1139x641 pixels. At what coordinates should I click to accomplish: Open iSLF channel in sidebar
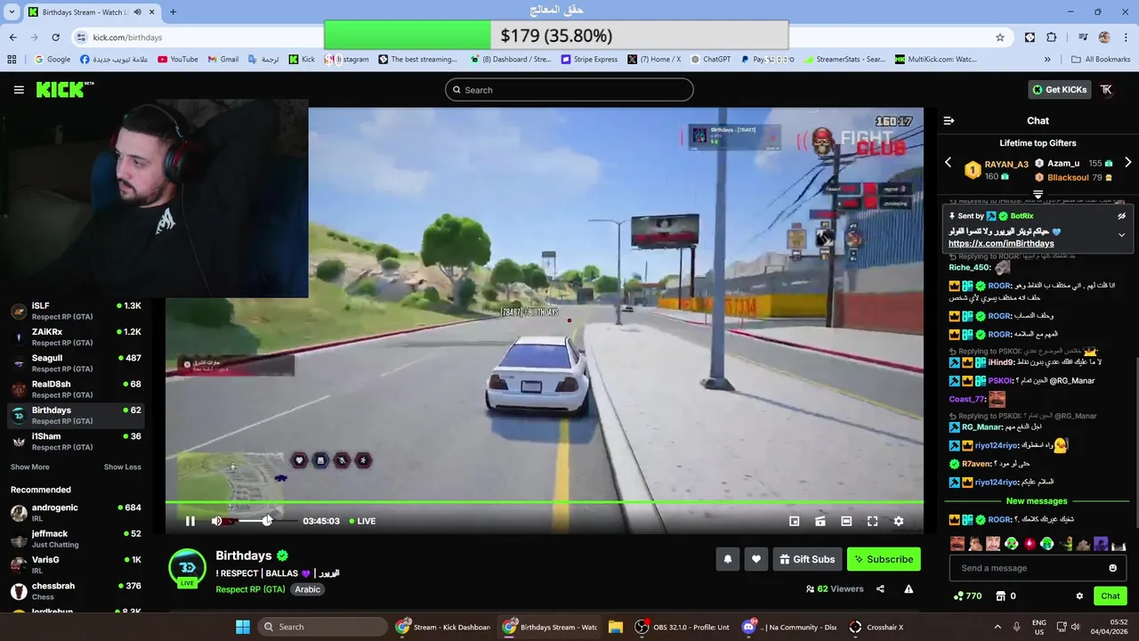pos(77,311)
